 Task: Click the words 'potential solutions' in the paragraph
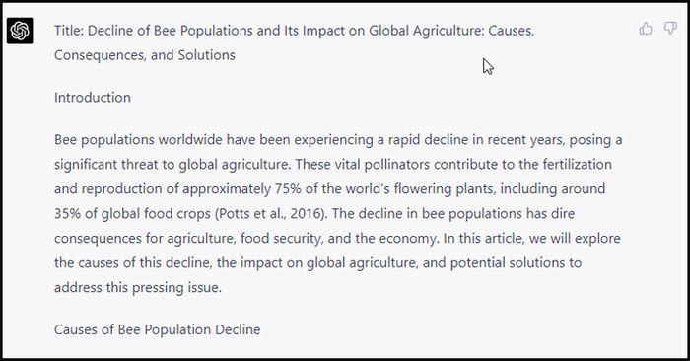[508, 263]
